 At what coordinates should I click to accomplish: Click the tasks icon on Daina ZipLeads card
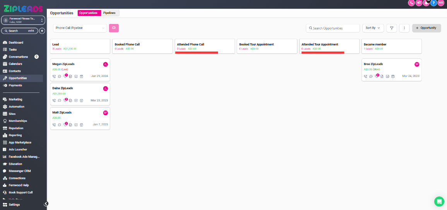76,100
